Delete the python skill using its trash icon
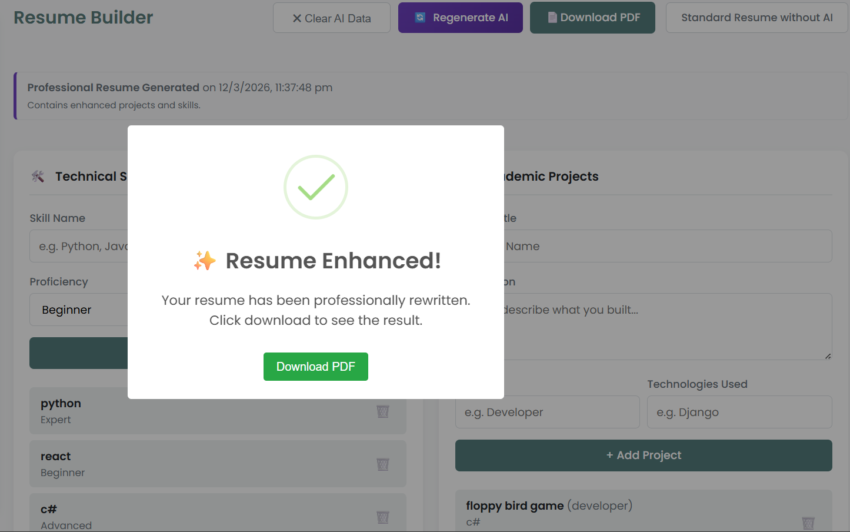This screenshot has height=532, width=850. [x=382, y=411]
